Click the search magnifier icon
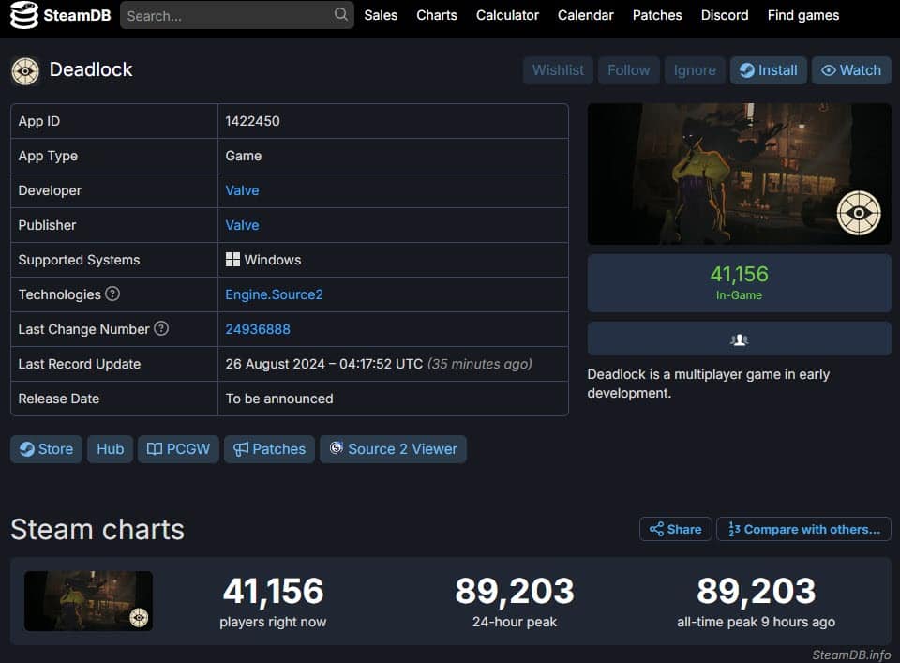This screenshot has width=900, height=663. 341,14
